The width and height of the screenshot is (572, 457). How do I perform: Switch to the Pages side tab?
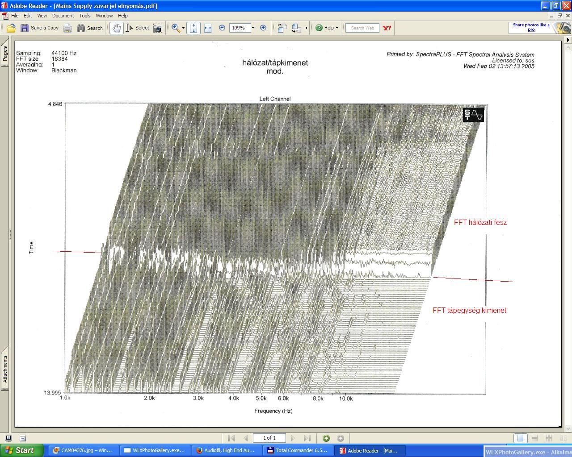pyautogui.click(x=5, y=54)
